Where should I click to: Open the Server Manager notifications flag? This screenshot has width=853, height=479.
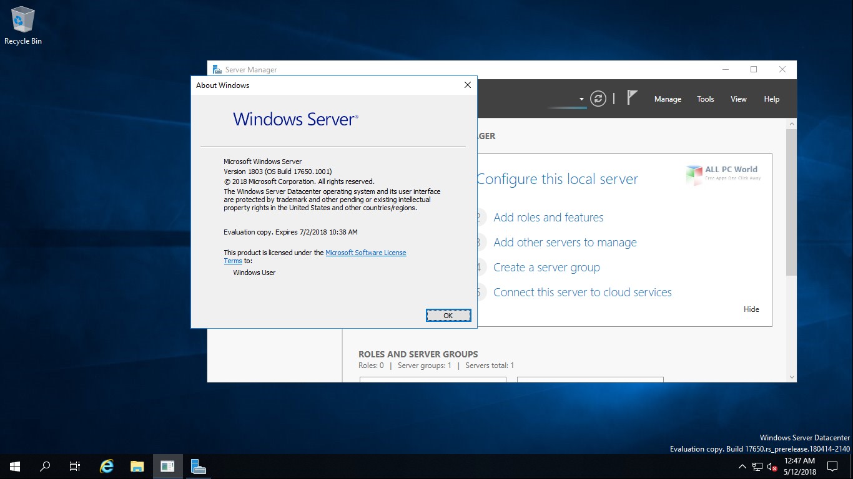(x=632, y=98)
